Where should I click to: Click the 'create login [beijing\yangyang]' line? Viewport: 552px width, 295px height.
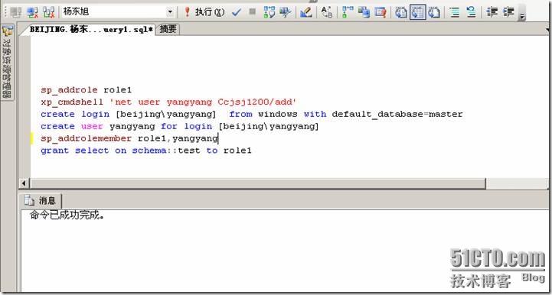252,114
